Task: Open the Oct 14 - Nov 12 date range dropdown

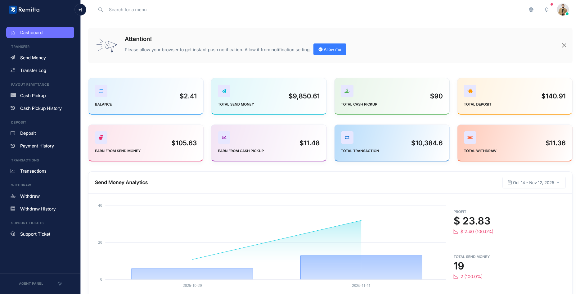Action: (534, 183)
